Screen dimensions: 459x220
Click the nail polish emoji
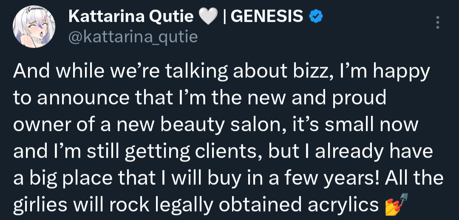[x=393, y=205]
